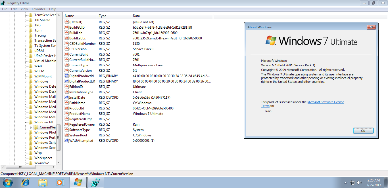Open the View menu
Viewport: 388px width, 188px height.
24,9
